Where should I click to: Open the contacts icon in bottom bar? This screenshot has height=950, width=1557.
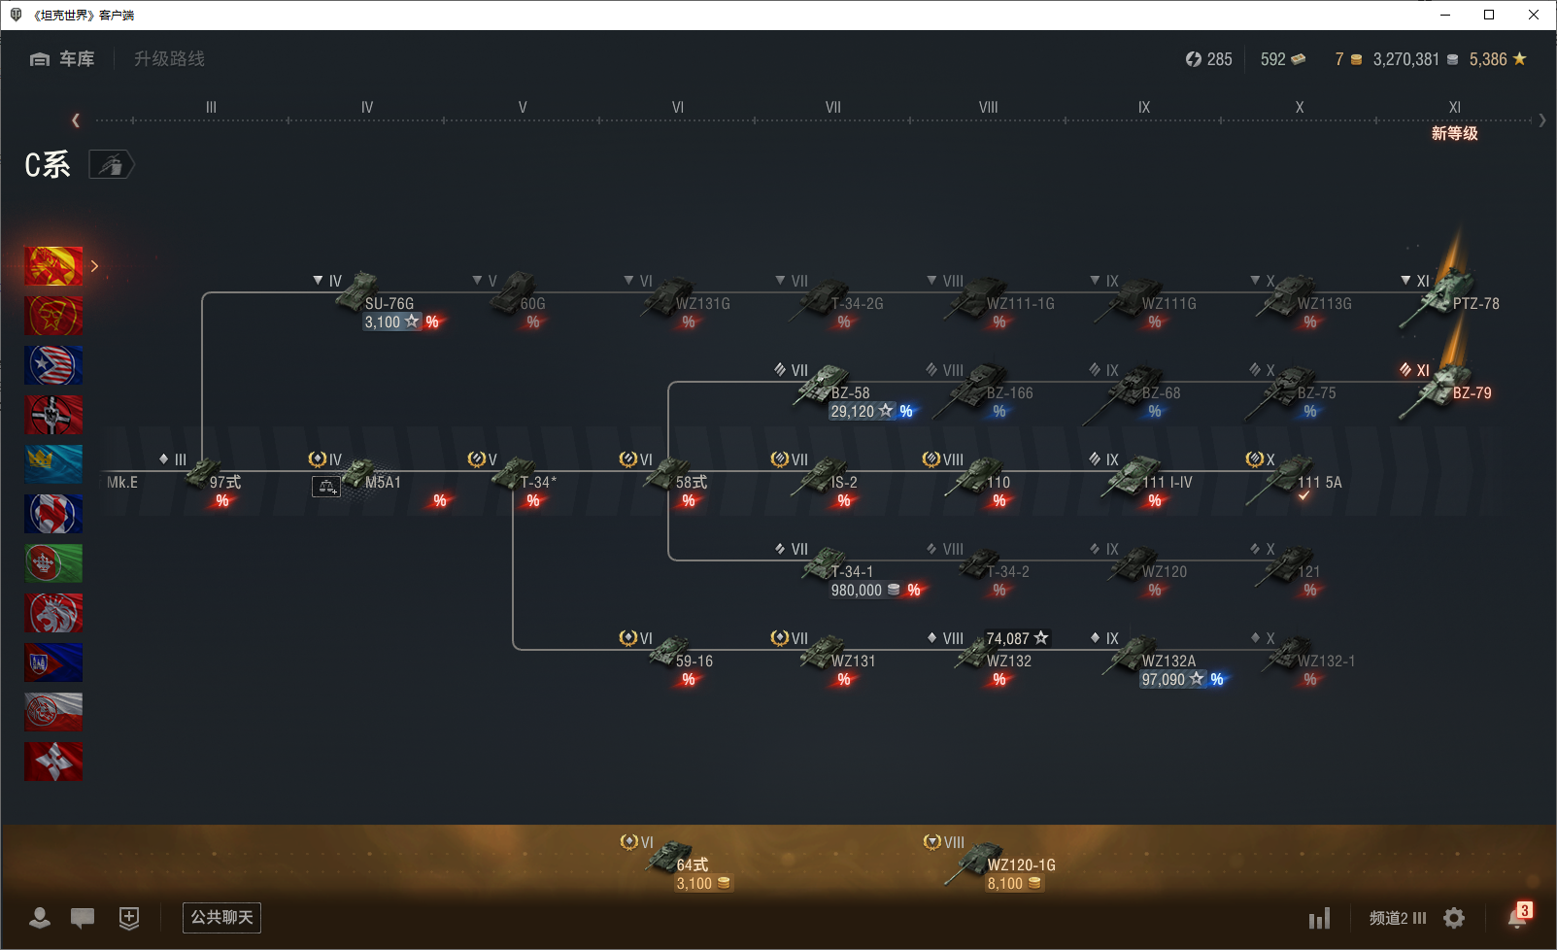tap(40, 918)
